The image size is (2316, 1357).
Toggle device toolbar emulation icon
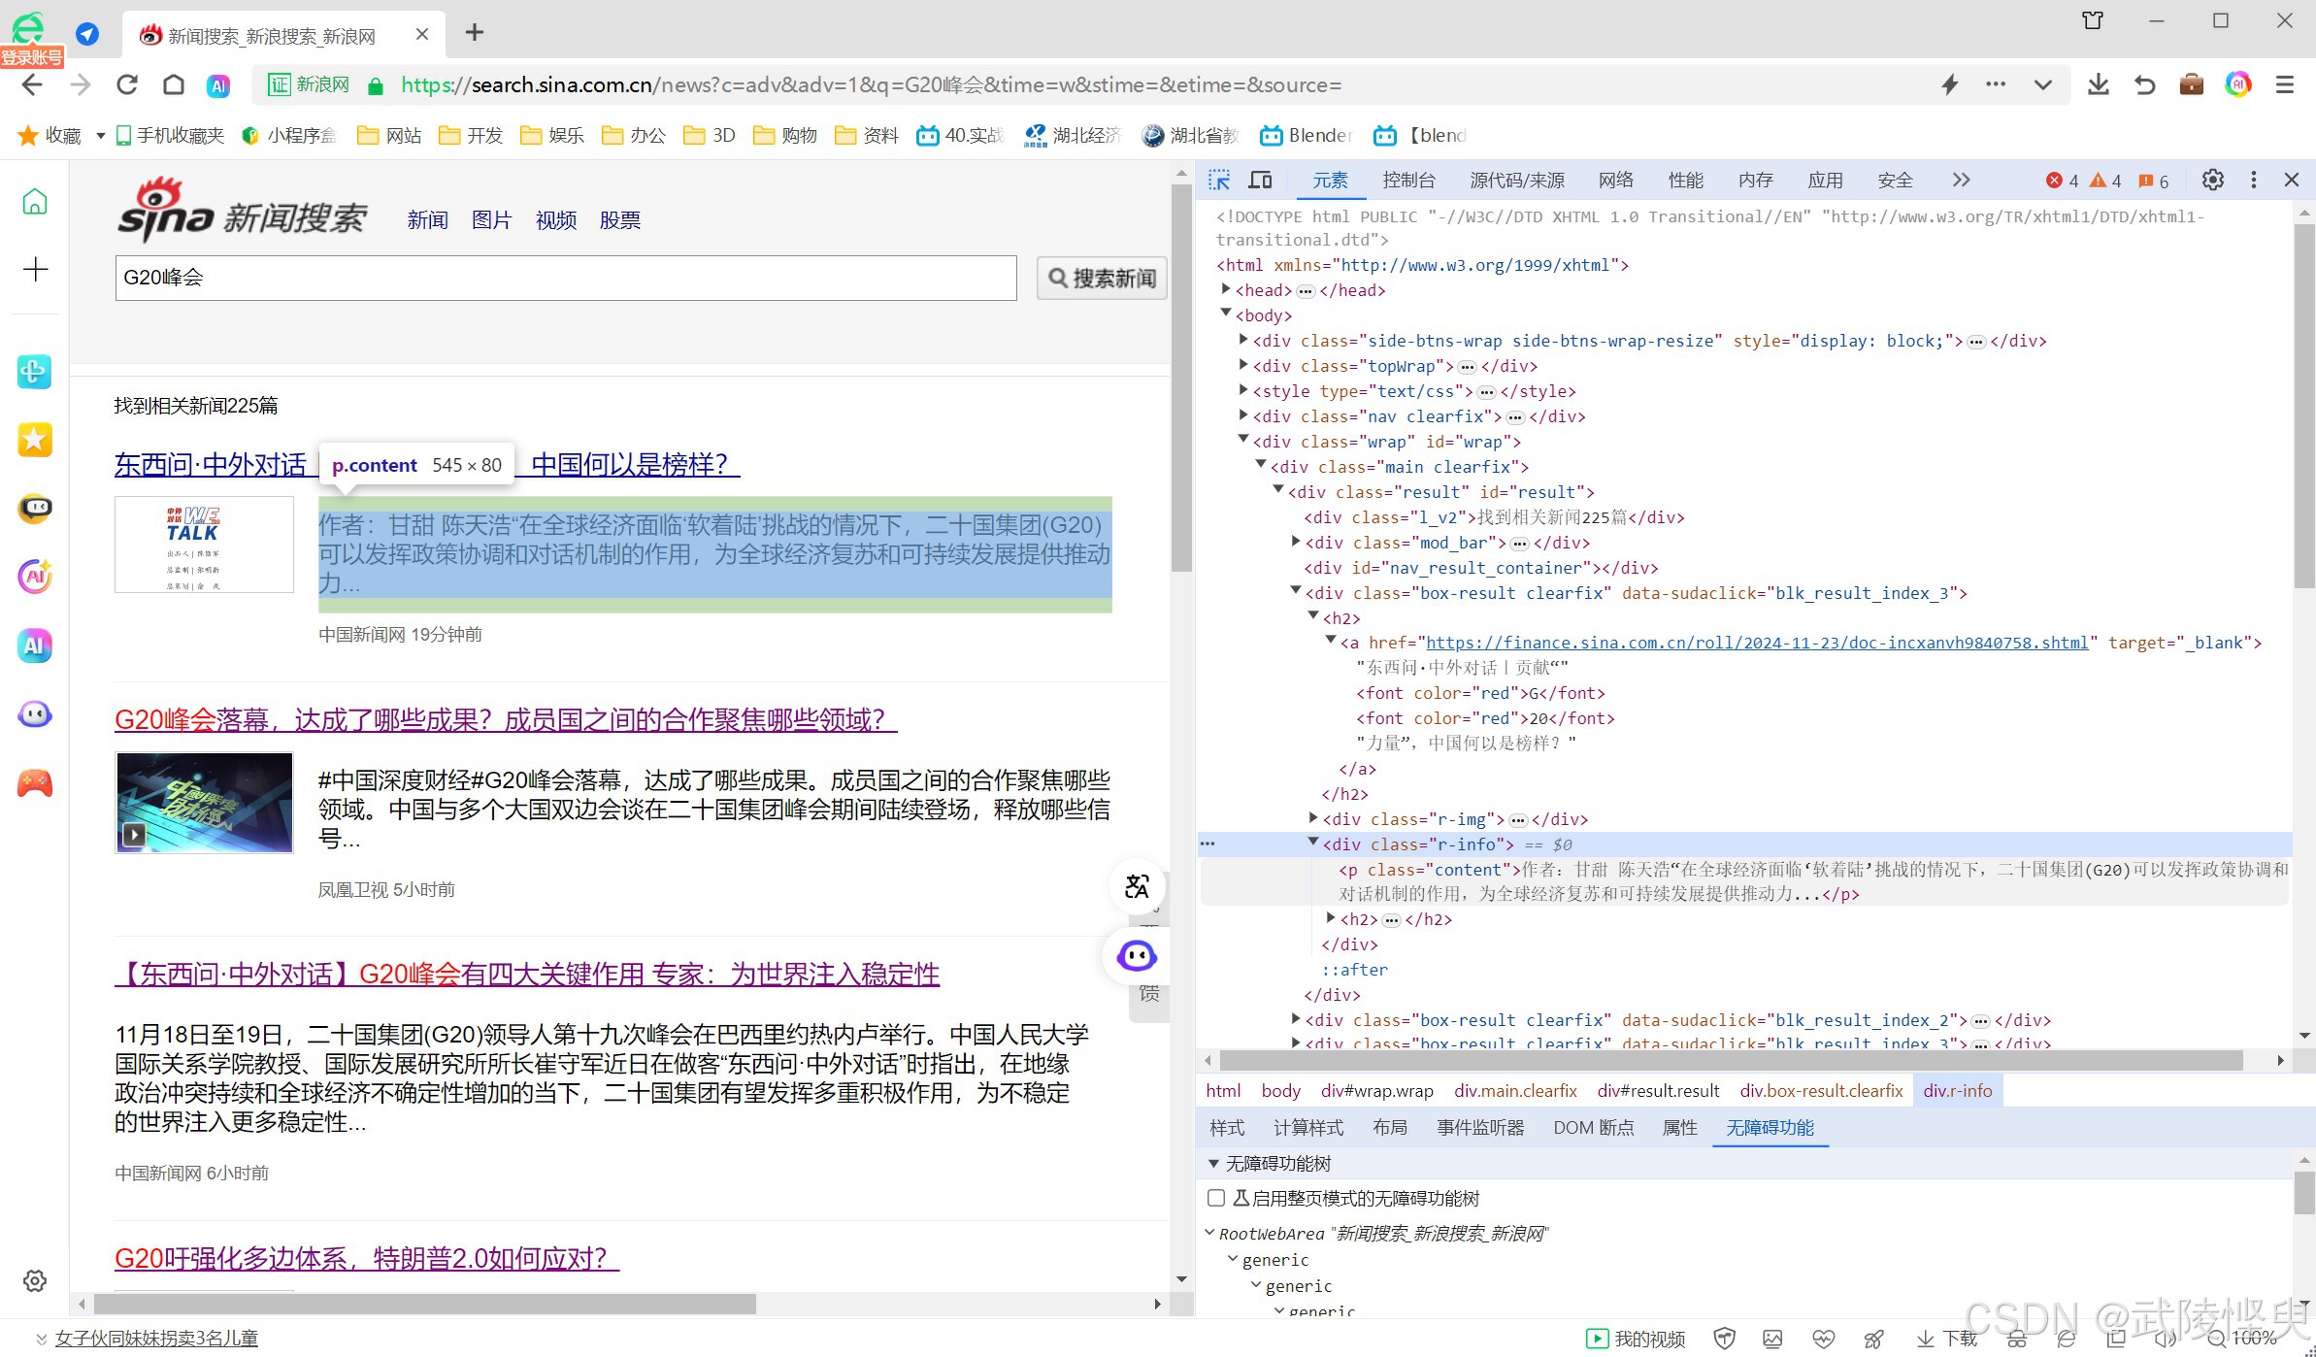click(x=1260, y=181)
